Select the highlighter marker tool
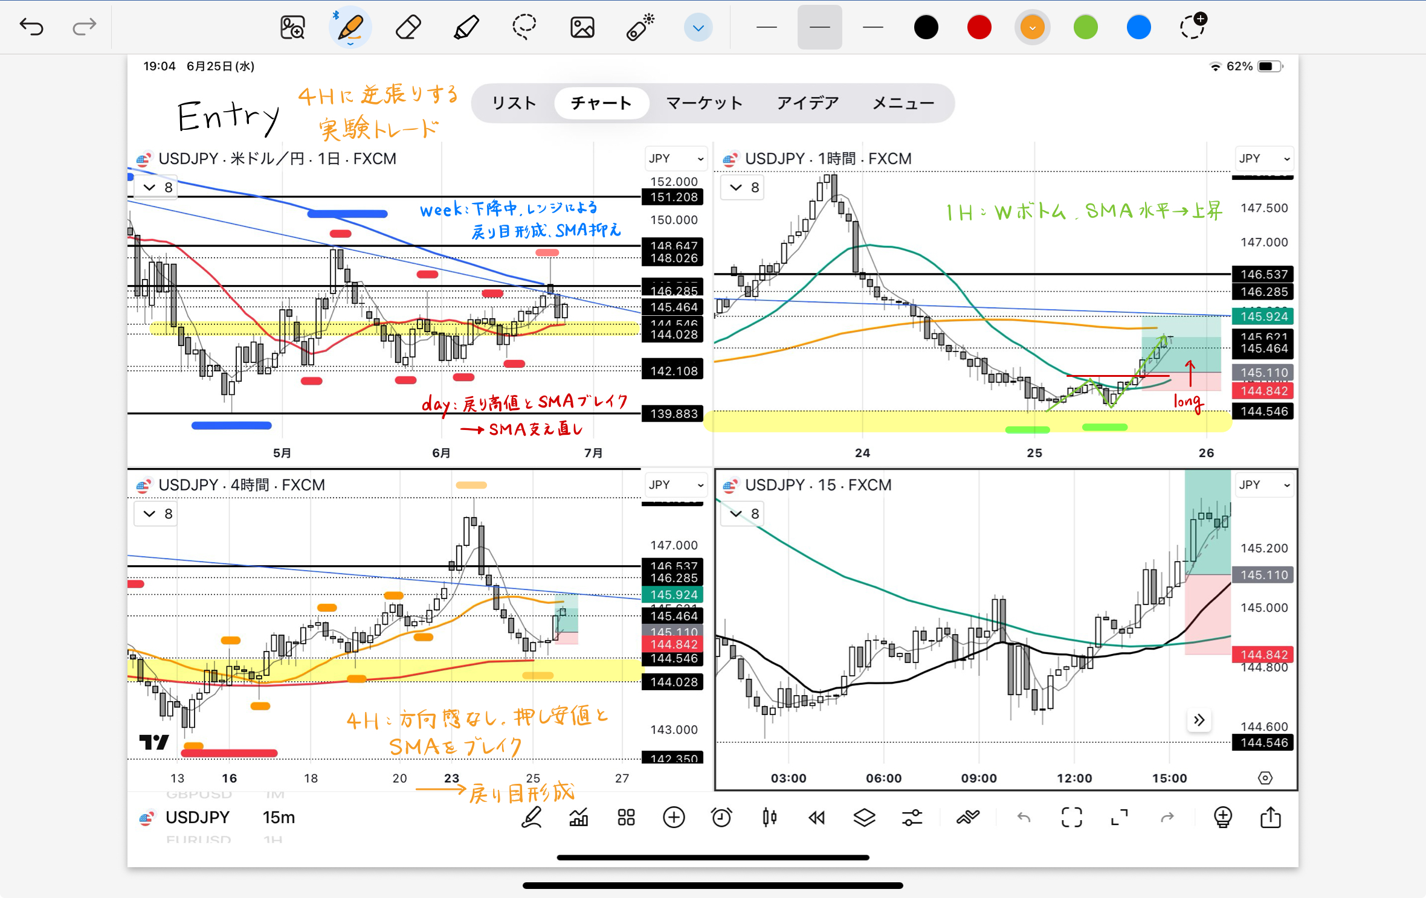 point(466,27)
